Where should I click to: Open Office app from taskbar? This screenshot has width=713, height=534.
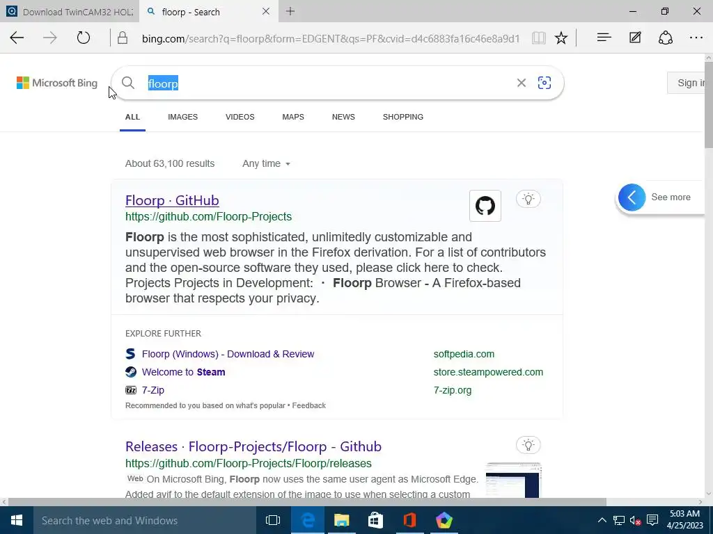click(409, 520)
